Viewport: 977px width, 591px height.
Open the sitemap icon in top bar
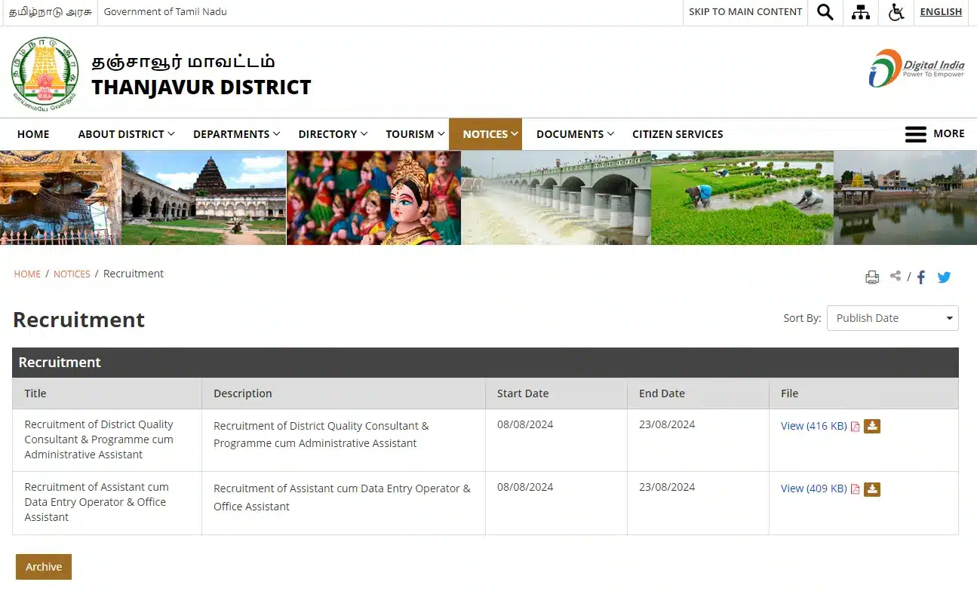[861, 12]
